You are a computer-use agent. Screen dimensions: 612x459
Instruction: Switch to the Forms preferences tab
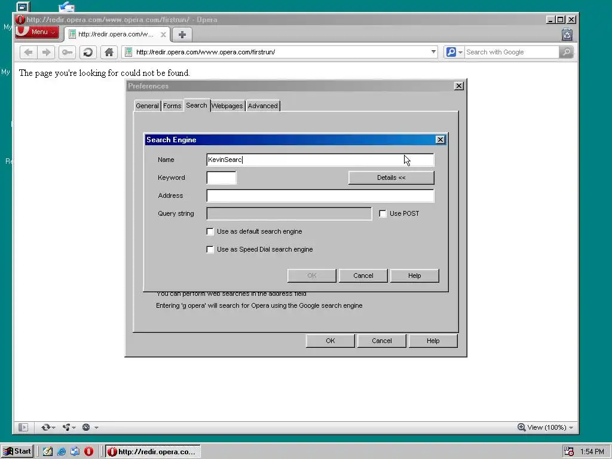(x=172, y=106)
